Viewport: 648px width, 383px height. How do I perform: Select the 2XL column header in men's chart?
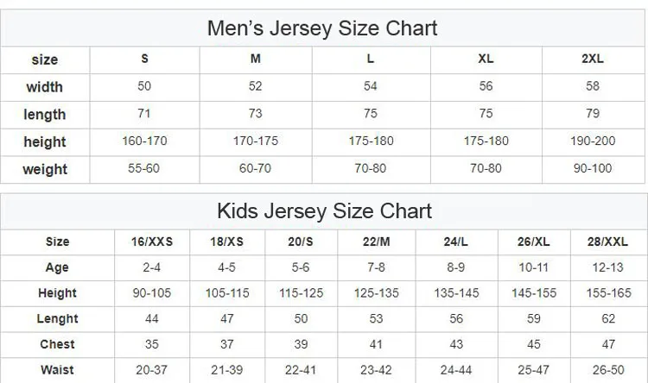(x=592, y=60)
